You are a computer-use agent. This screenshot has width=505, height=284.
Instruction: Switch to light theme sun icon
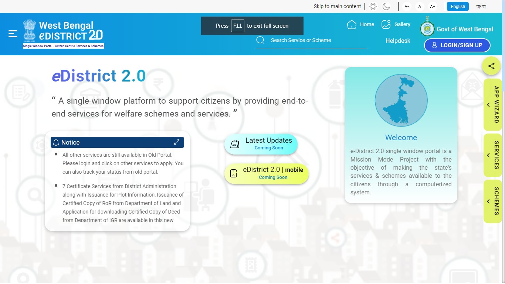pos(373,6)
